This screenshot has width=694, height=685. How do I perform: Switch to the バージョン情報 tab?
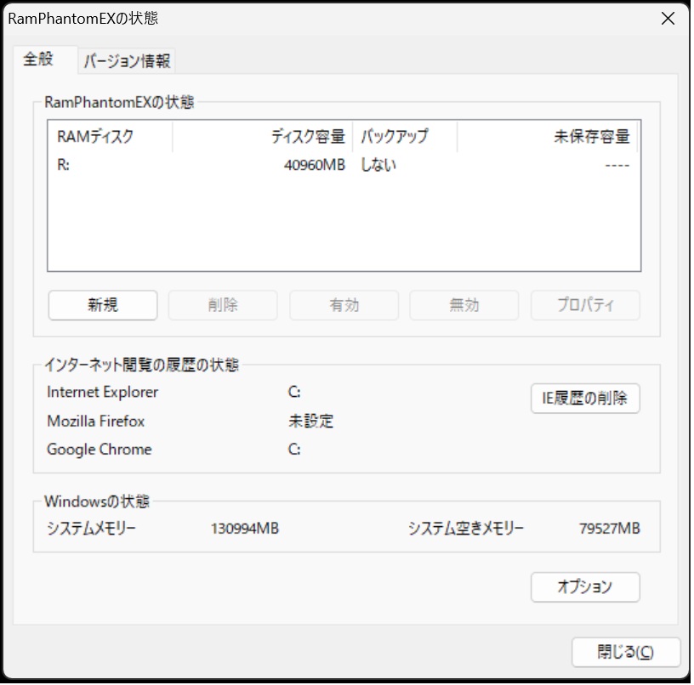[x=127, y=61]
